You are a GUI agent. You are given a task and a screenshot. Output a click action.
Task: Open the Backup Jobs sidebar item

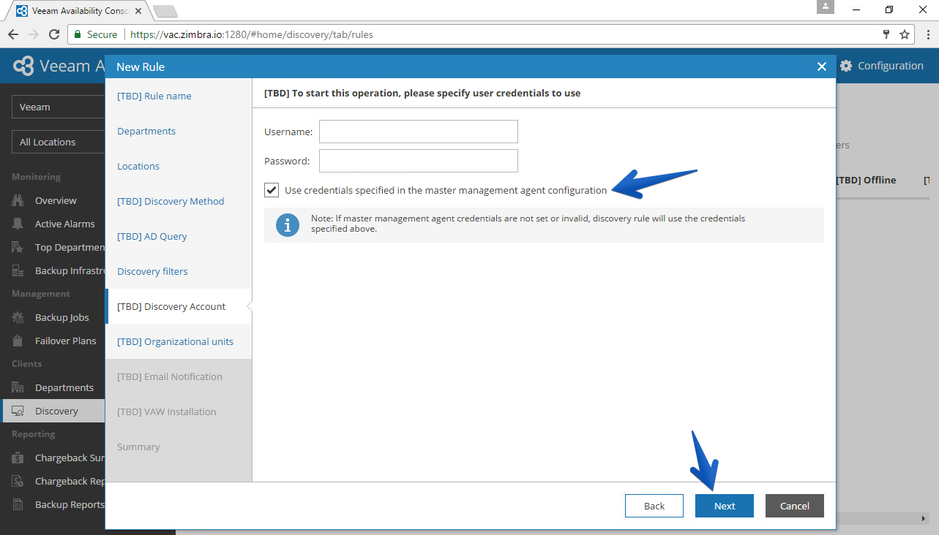tap(62, 318)
